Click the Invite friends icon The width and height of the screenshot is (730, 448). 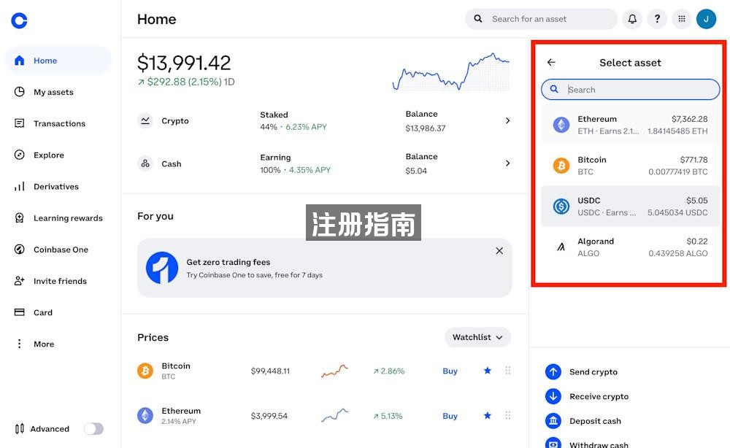click(19, 281)
